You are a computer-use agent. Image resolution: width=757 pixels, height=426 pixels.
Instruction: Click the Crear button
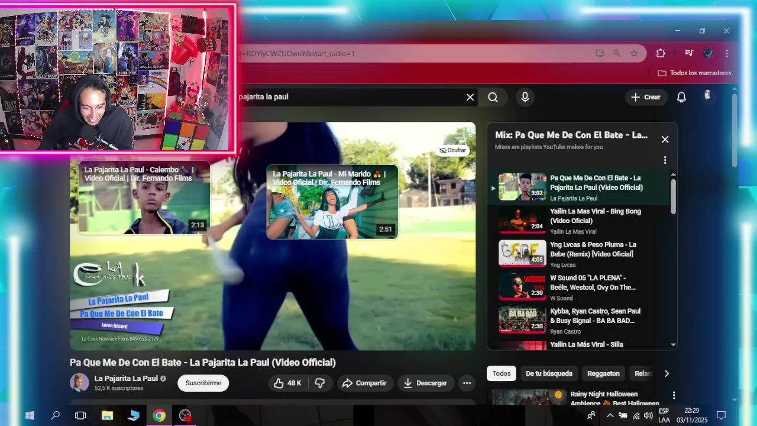point(646,97)
